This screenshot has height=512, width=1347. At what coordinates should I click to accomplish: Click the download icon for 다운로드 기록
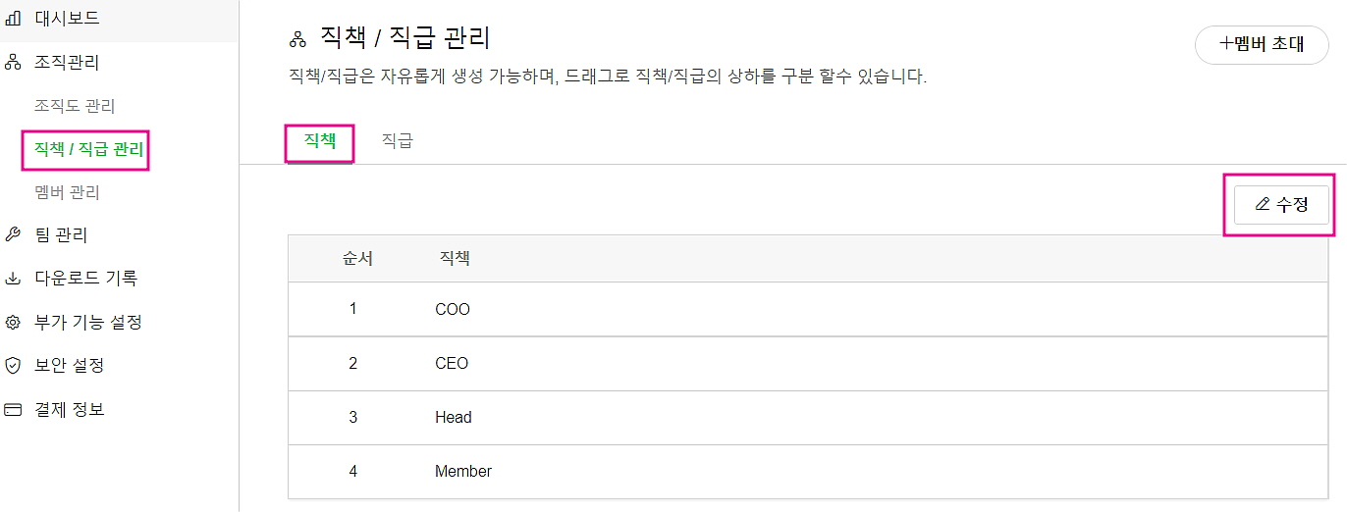click(x=14, y=279)
